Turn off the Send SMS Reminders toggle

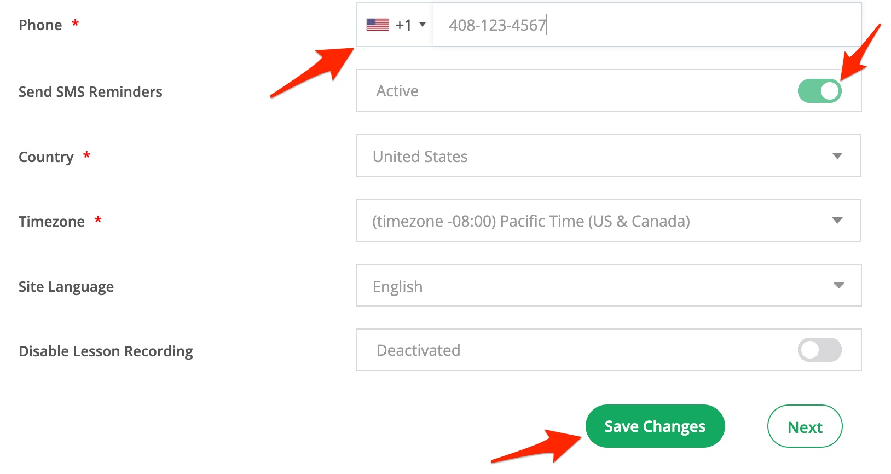click(x=819, y=91)
